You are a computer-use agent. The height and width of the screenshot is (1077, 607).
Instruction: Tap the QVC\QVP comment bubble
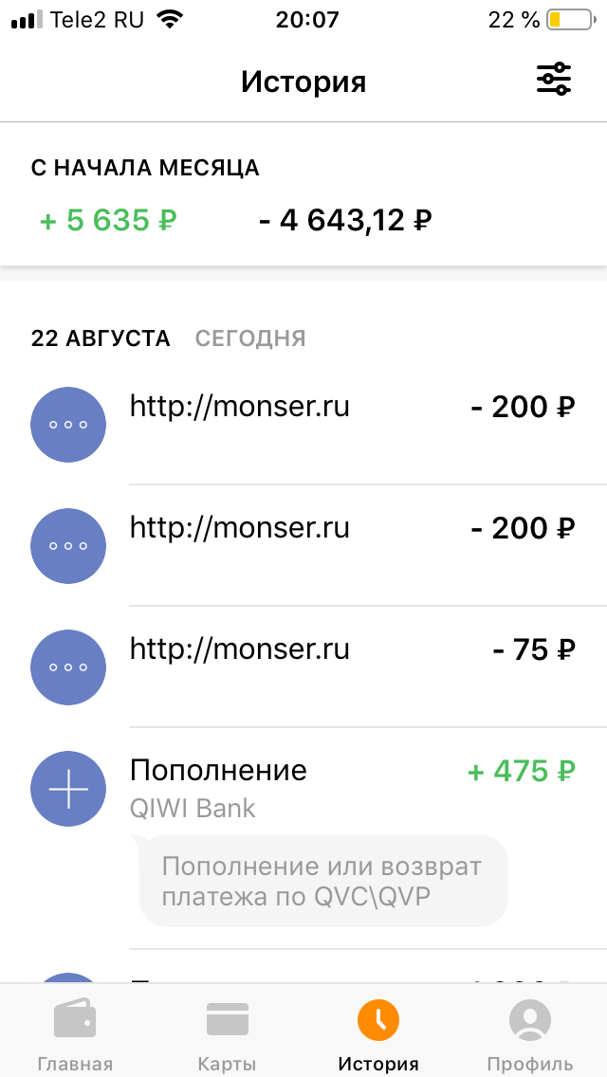pyautogui.click(x=322, y=881)
